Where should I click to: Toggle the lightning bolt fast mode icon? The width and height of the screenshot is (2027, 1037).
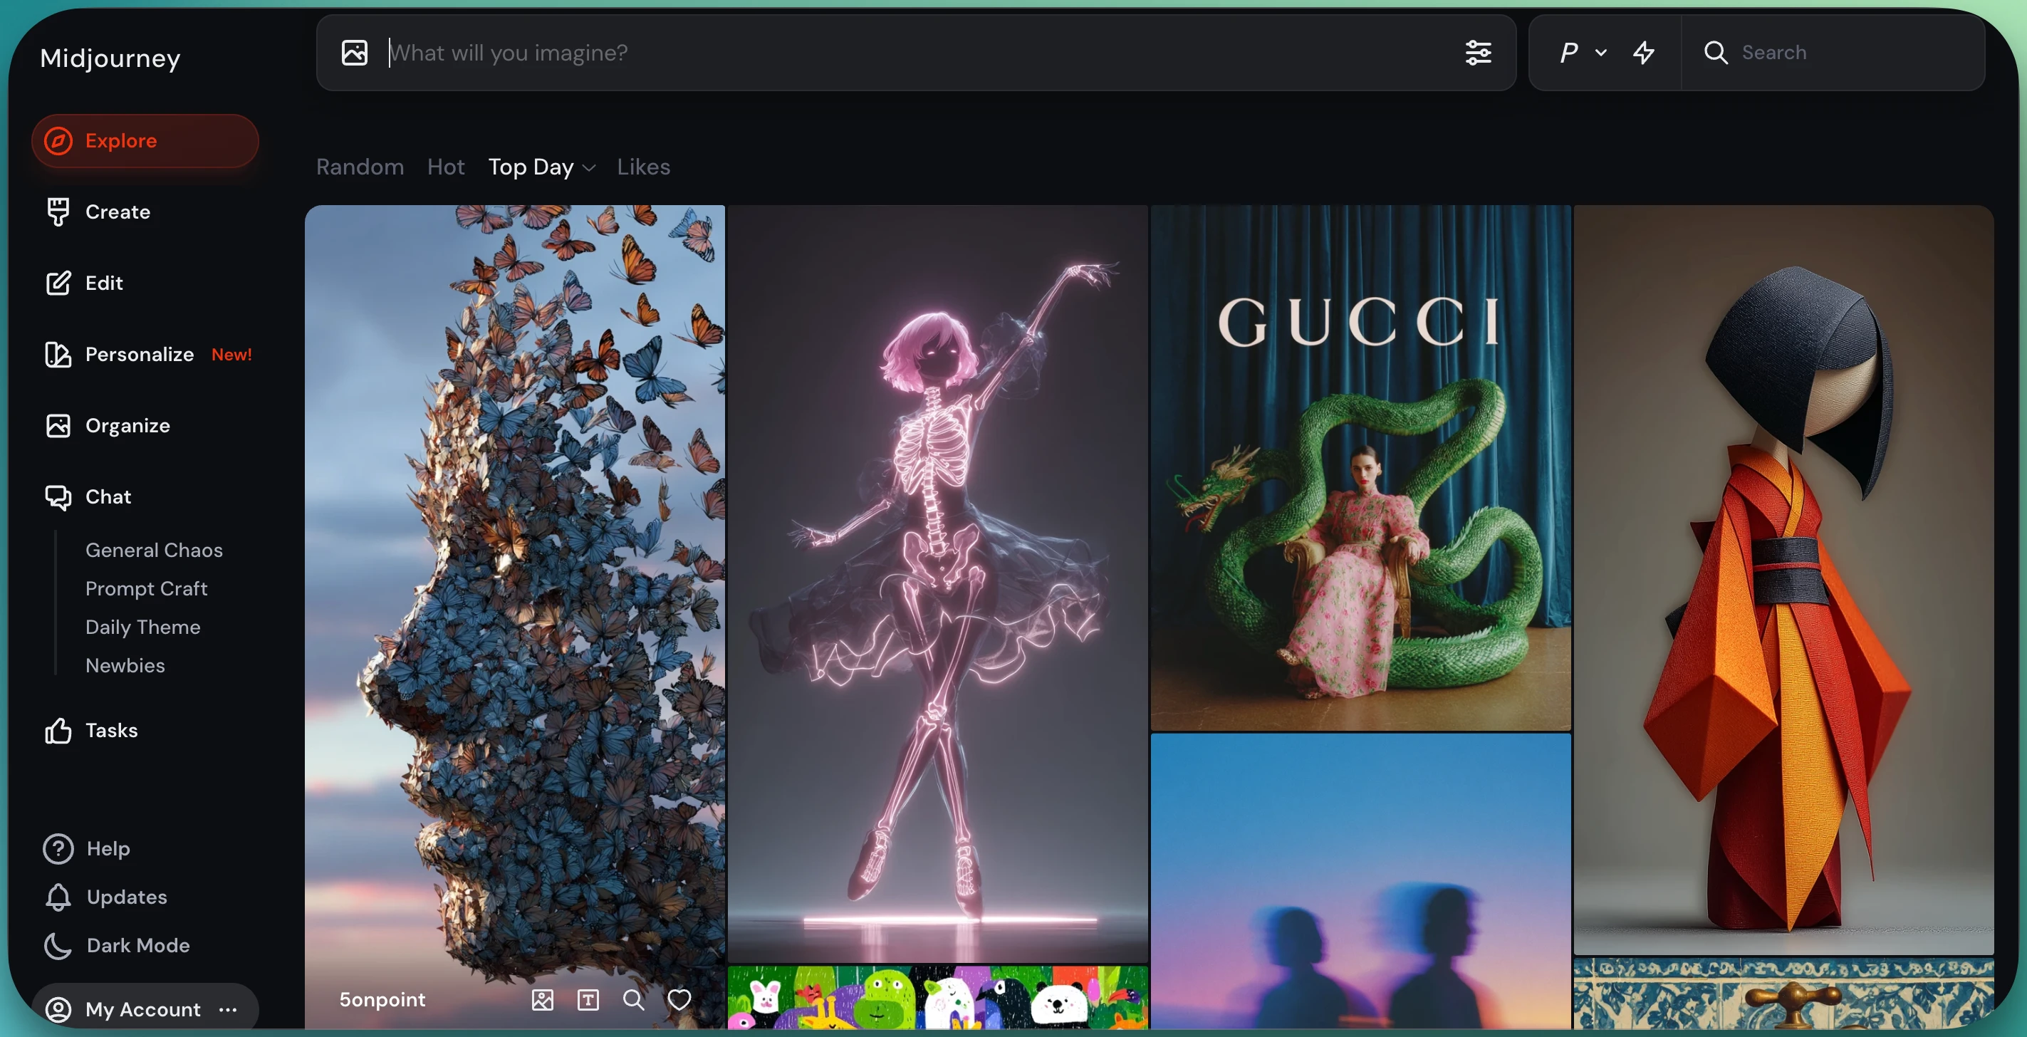tap(1643, 53)
